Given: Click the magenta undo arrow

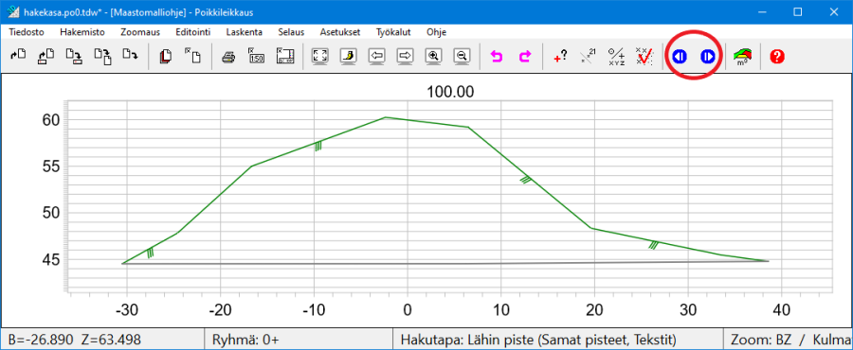Looking at the screenshot, I should (496, 56).
